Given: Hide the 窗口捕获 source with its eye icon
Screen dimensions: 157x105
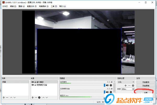Looking at the screenshot, I should click(x=33, y=82).
